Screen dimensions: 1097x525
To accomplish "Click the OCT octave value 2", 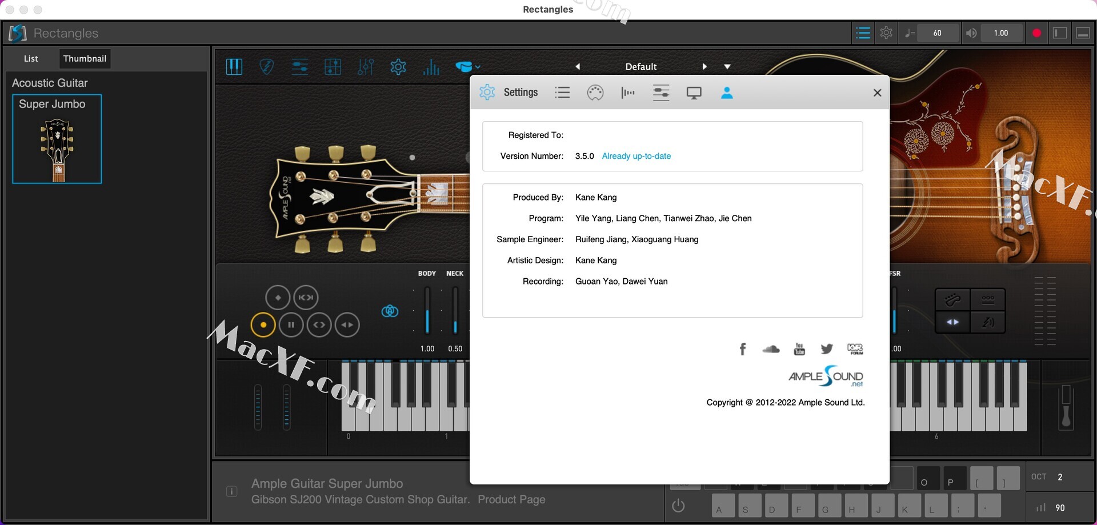I will click(1060, 477).
